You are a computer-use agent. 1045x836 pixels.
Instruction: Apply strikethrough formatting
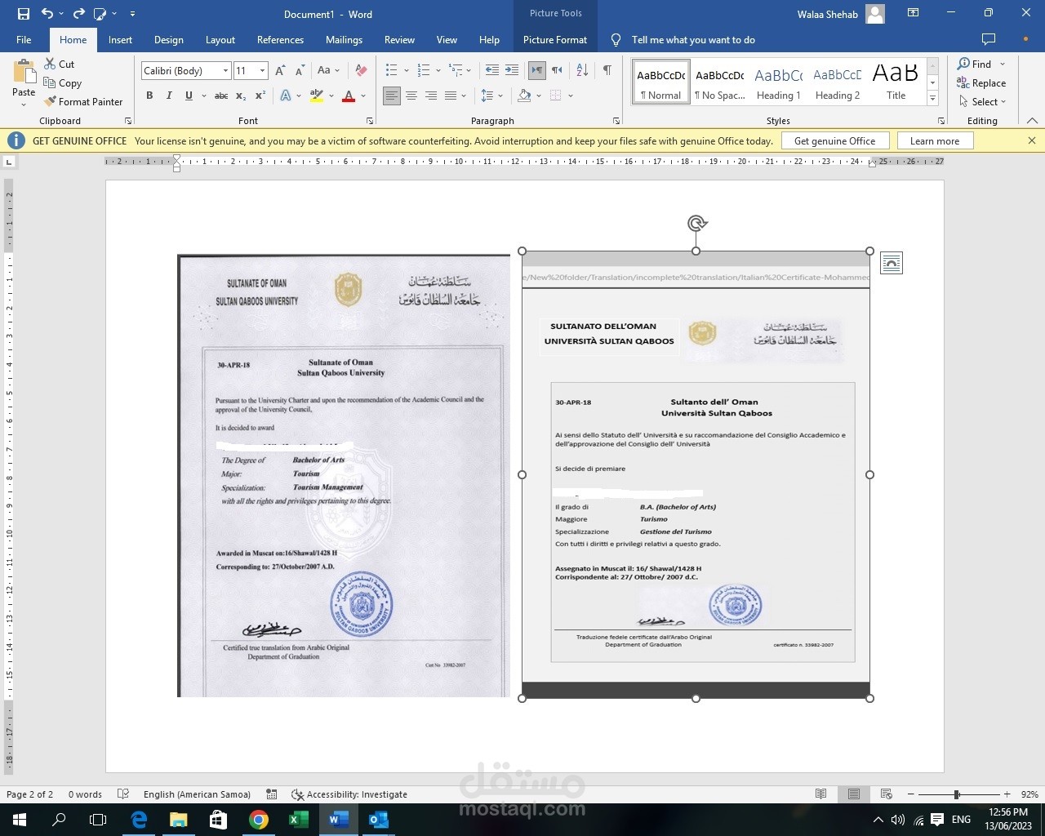[x=220, y=96]
